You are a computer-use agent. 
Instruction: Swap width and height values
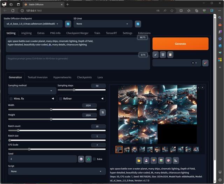click(x=102, y=112)
